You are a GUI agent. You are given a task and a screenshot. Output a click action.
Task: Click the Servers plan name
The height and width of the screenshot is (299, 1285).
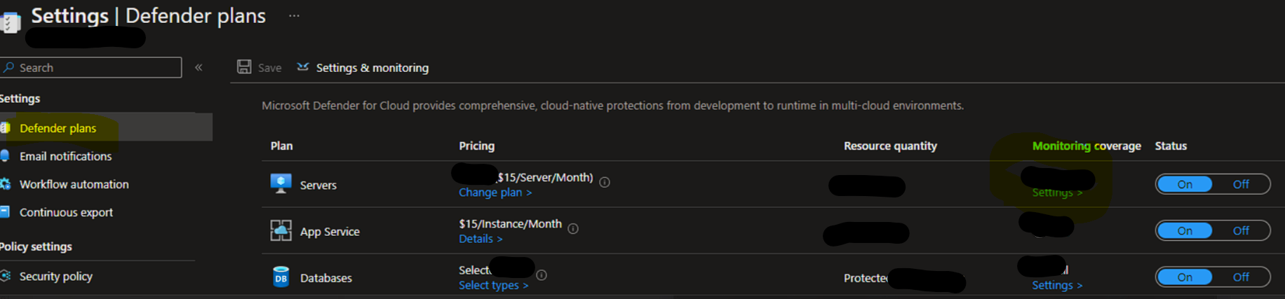[318, 185]
